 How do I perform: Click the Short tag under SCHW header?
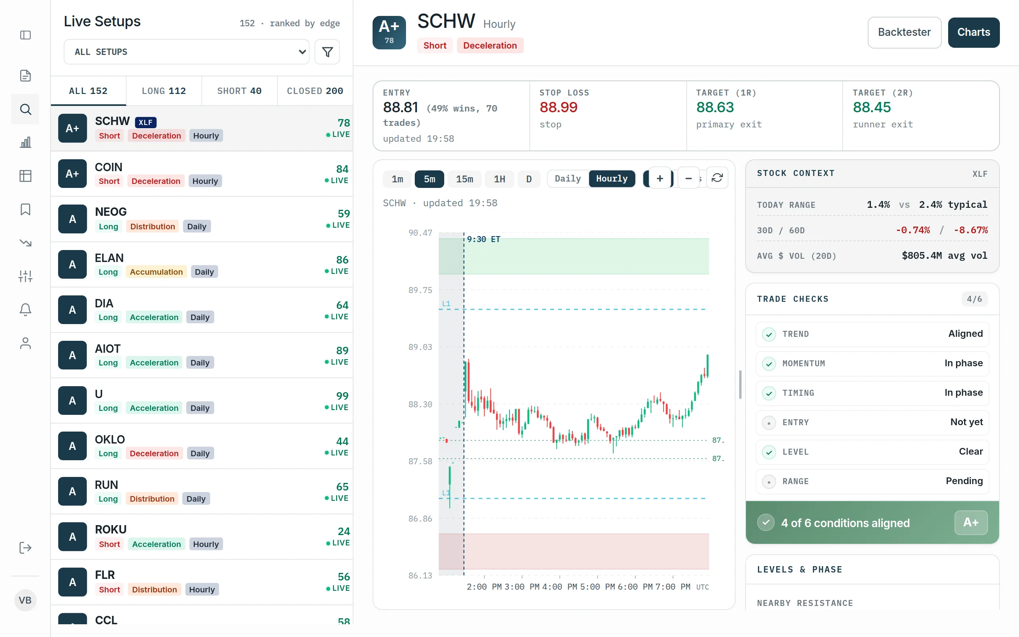click(435, 45)
